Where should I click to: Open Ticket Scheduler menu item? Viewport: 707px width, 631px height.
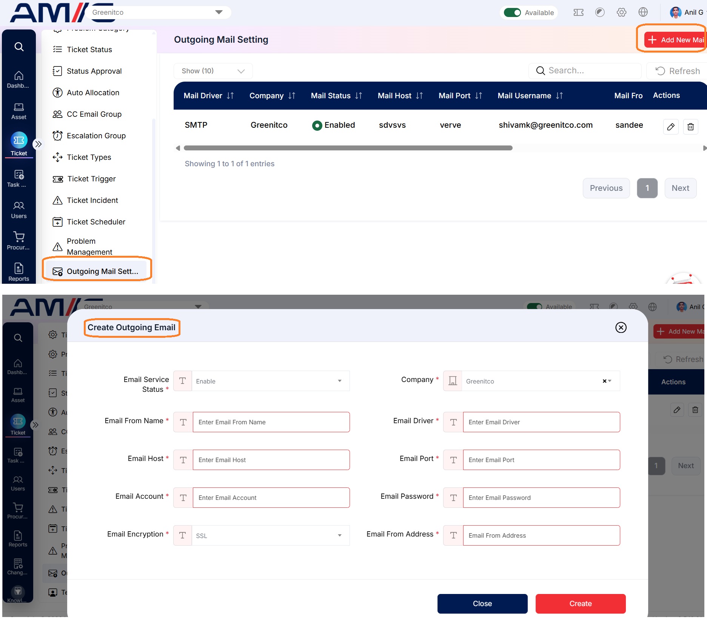(96, 222)
